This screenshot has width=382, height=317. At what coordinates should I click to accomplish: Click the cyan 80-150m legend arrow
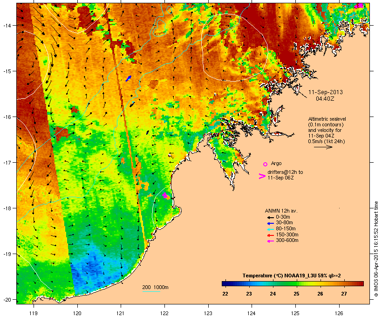(271, 229)
